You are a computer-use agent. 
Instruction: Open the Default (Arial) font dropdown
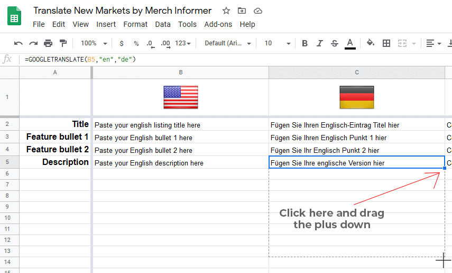point(228,43)
